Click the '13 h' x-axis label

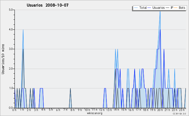coord(109,110)
